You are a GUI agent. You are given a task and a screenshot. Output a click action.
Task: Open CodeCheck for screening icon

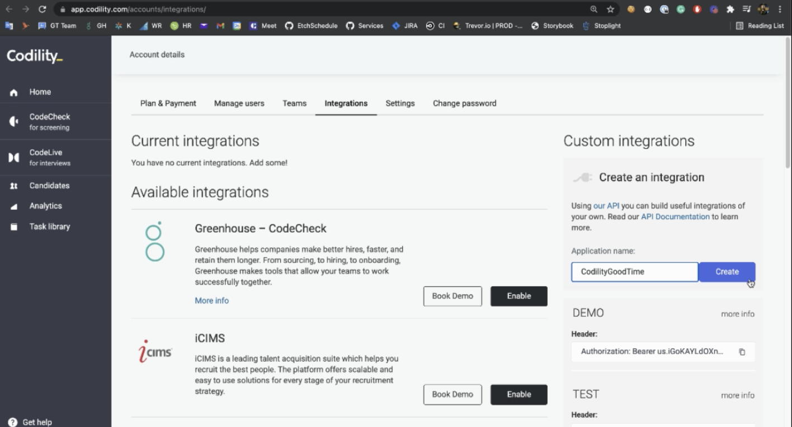point(14,122)
